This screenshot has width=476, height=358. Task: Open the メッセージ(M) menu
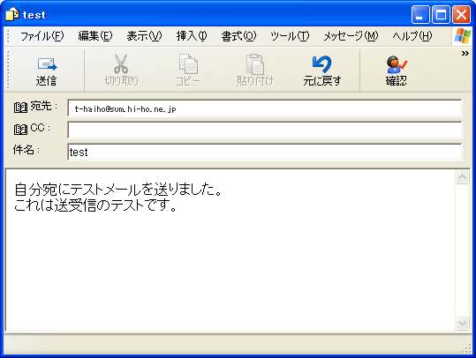click(x=351, y=36)
